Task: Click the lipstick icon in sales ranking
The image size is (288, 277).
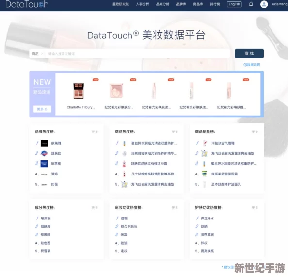Action: point(205,143)
